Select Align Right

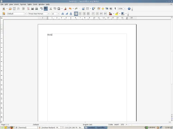(84, 14)
